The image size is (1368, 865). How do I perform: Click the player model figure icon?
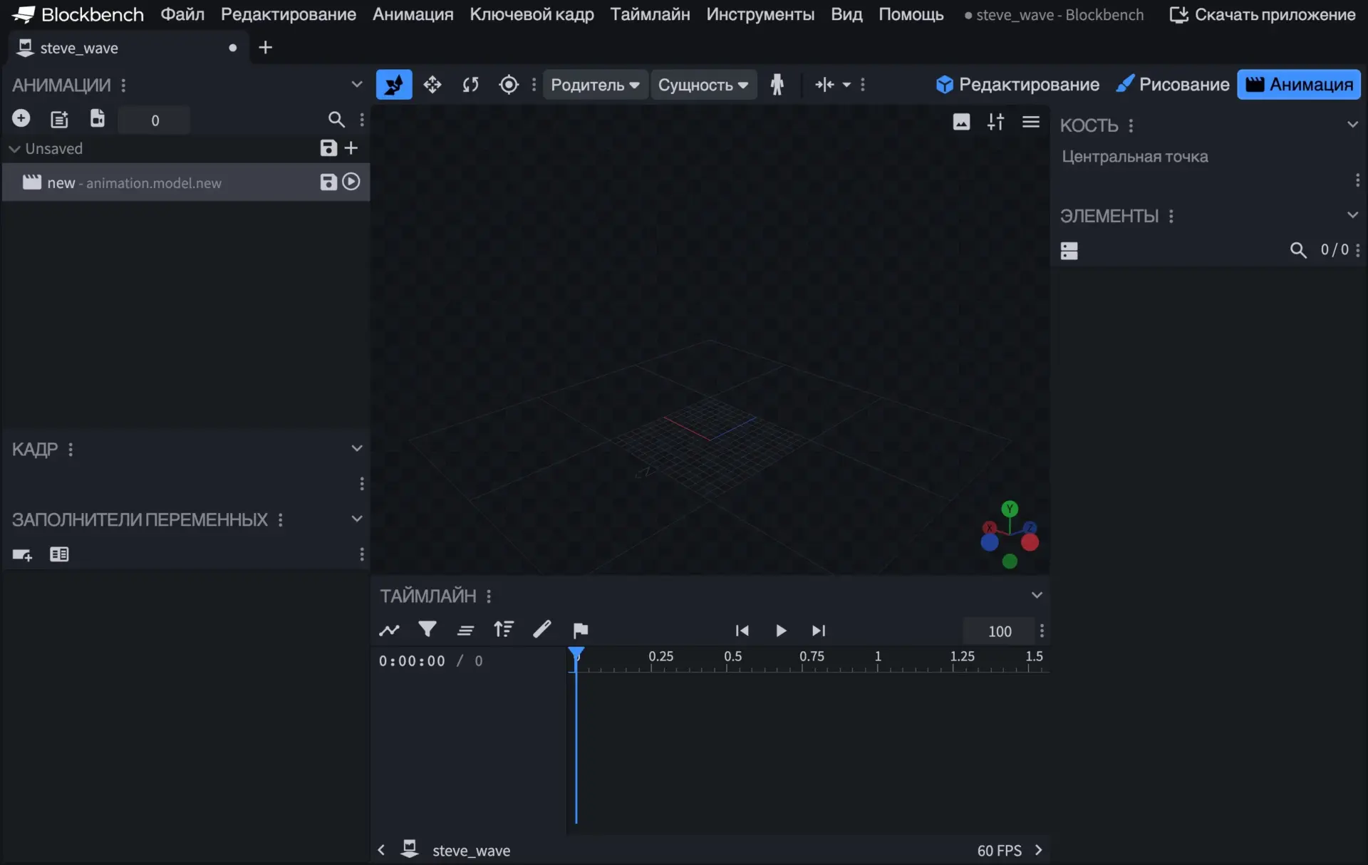[x=777, y=85]
